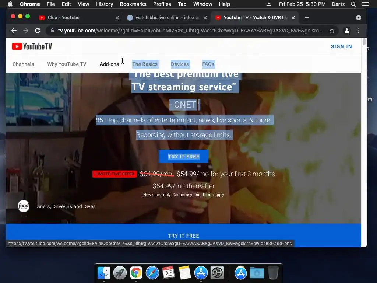Click the Diners, Drive-Ins and Dives title
This screenshot has width=377, height=283.
(66, 206)
